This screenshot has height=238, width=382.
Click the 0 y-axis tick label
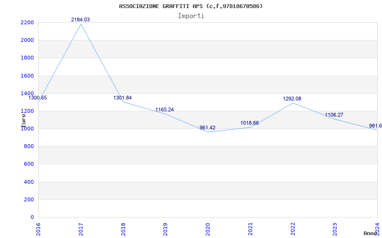coord(32,218)
